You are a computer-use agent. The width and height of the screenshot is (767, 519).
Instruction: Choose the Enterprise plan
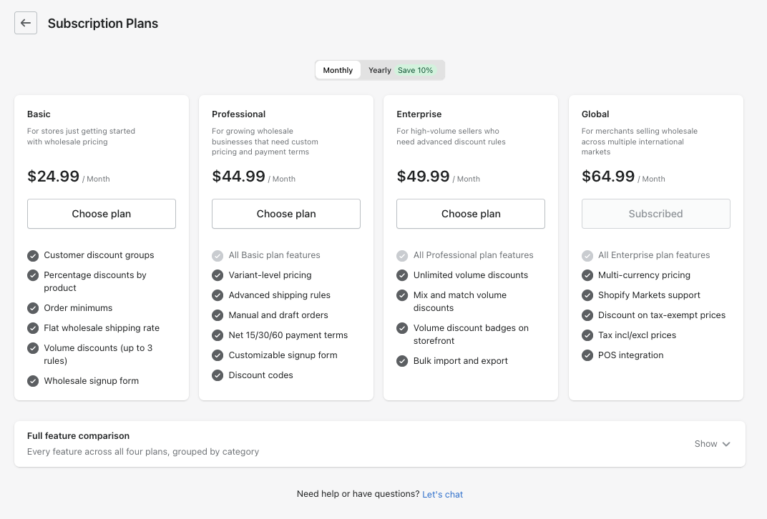click(x=471, y=214)
